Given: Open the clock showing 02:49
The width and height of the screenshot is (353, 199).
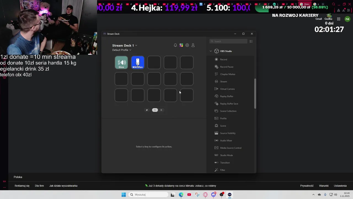Looking at the screenshot, I should pos(345,195).
